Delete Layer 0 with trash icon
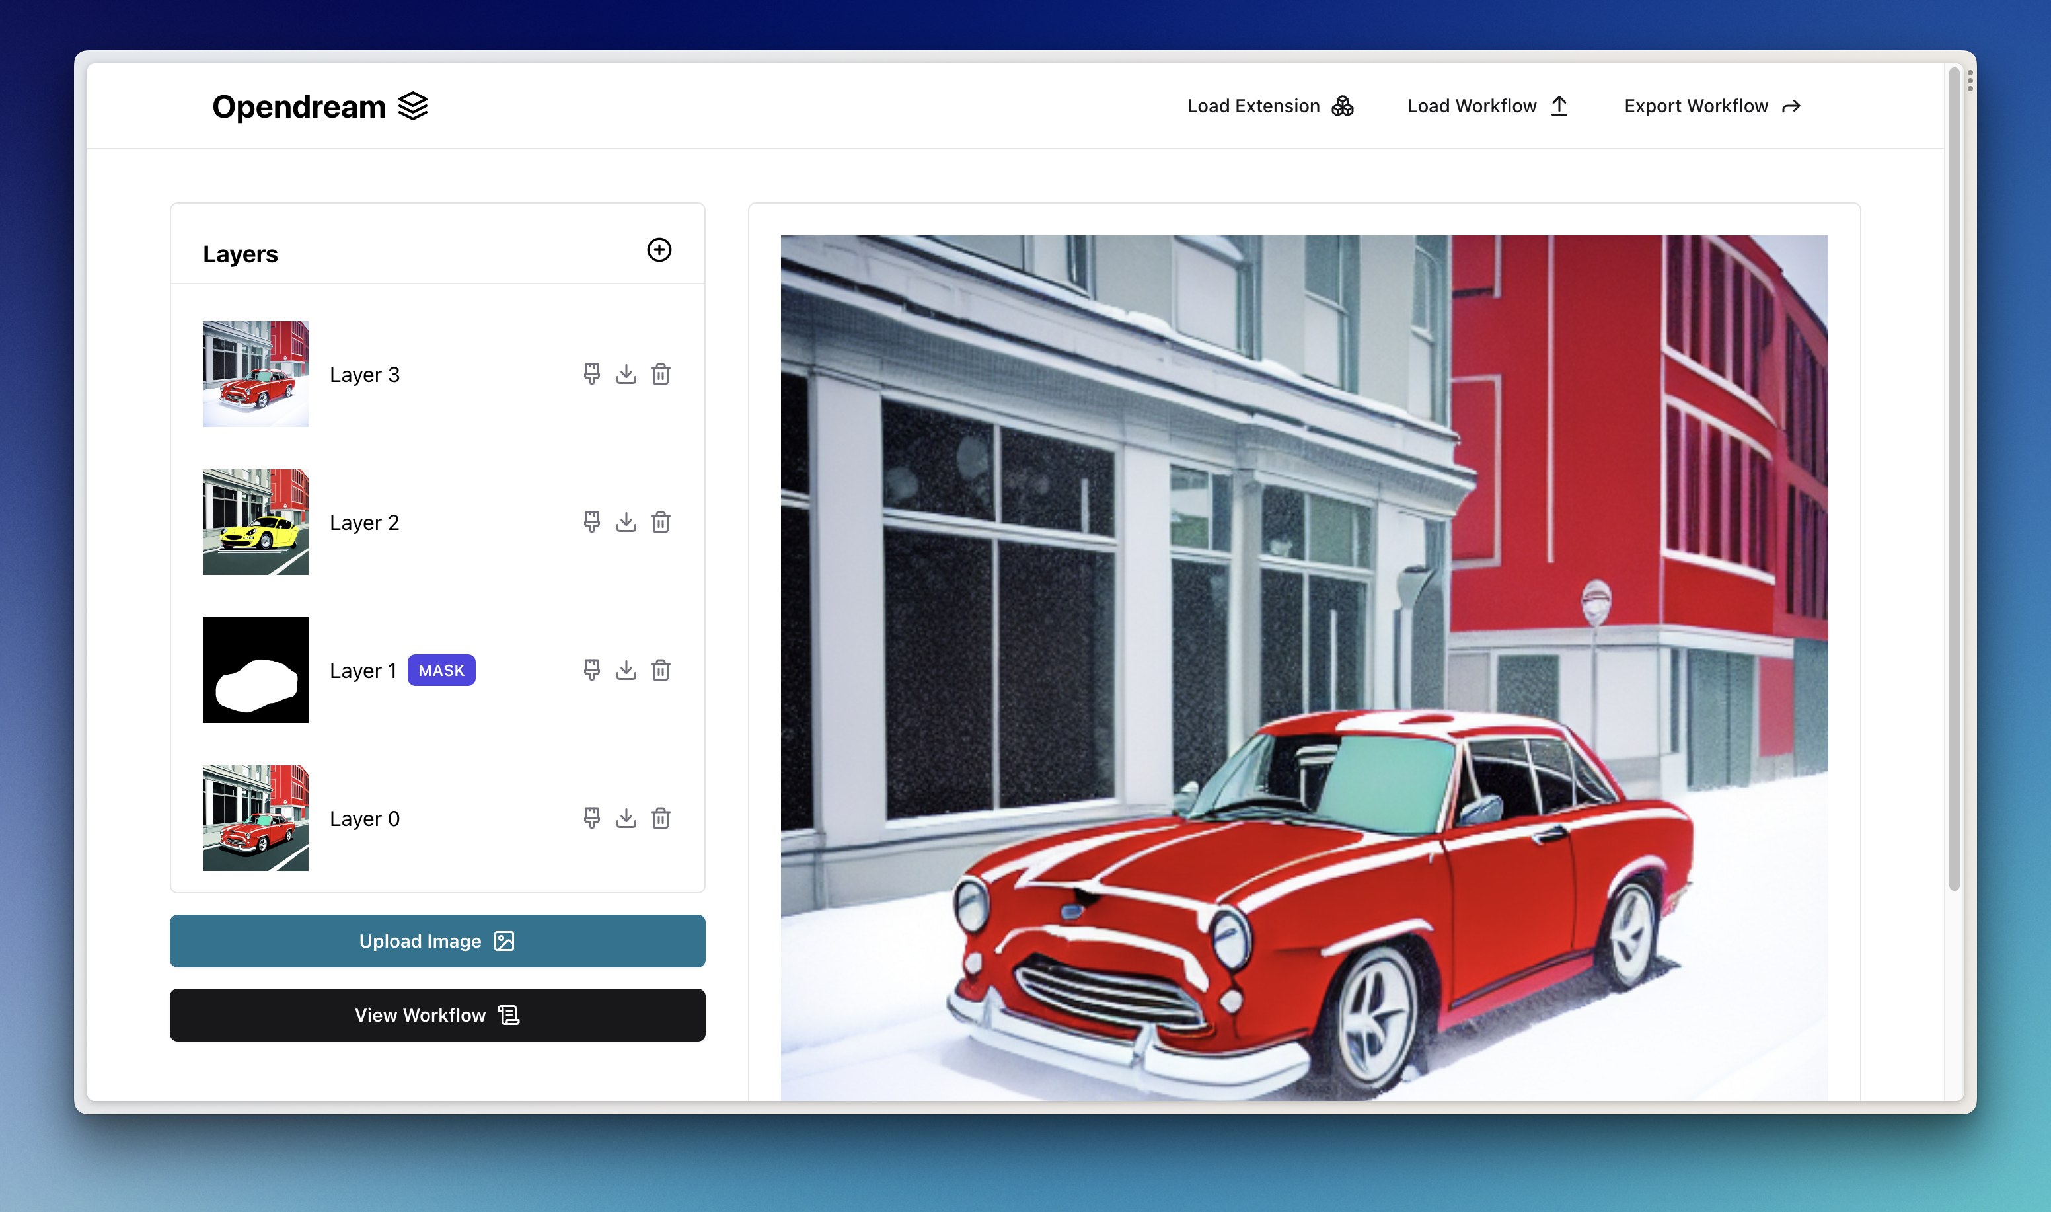The image size is (2051, 1212). [661, 818]
